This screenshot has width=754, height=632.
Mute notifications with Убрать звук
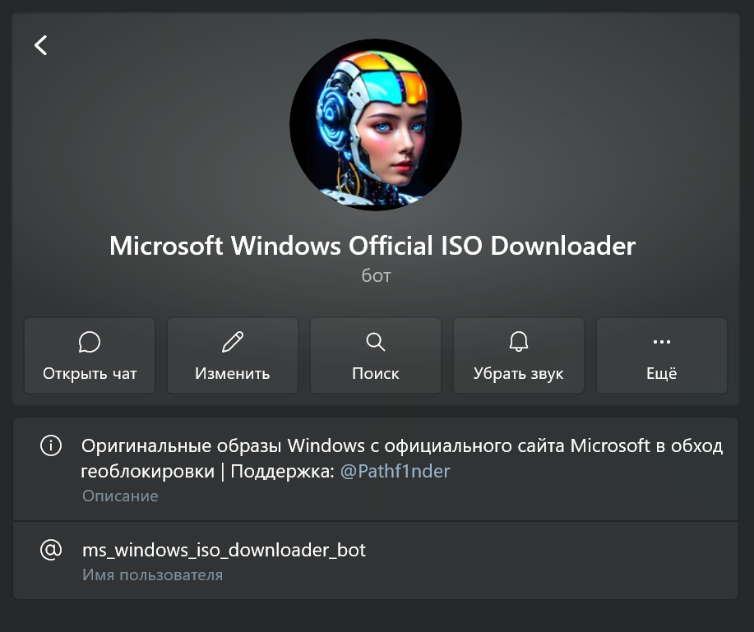[518, 356]
